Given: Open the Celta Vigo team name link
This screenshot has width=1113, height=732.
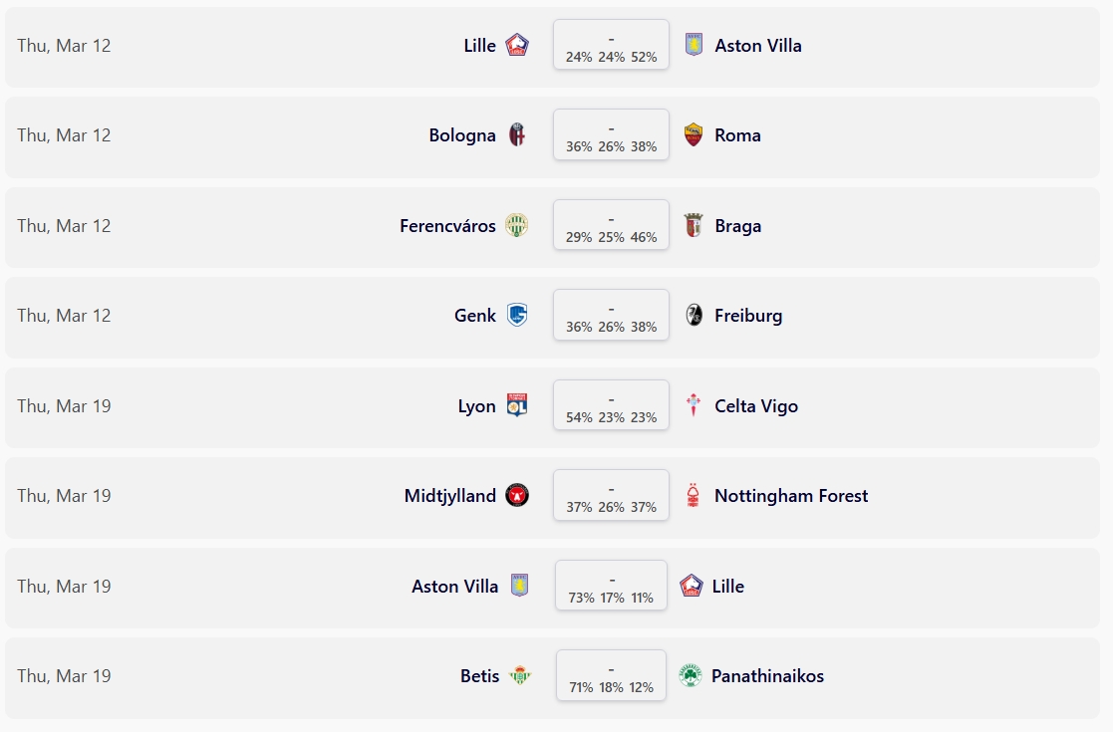Looking at the screenshot, I should coord(756,406).
